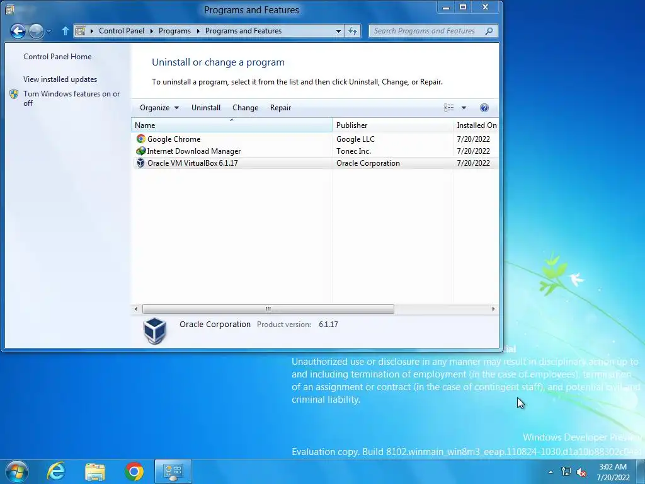Viewport: 645px width, 484px height.
Task: Click the Repair toolbar button
Action: click(280, 107)
